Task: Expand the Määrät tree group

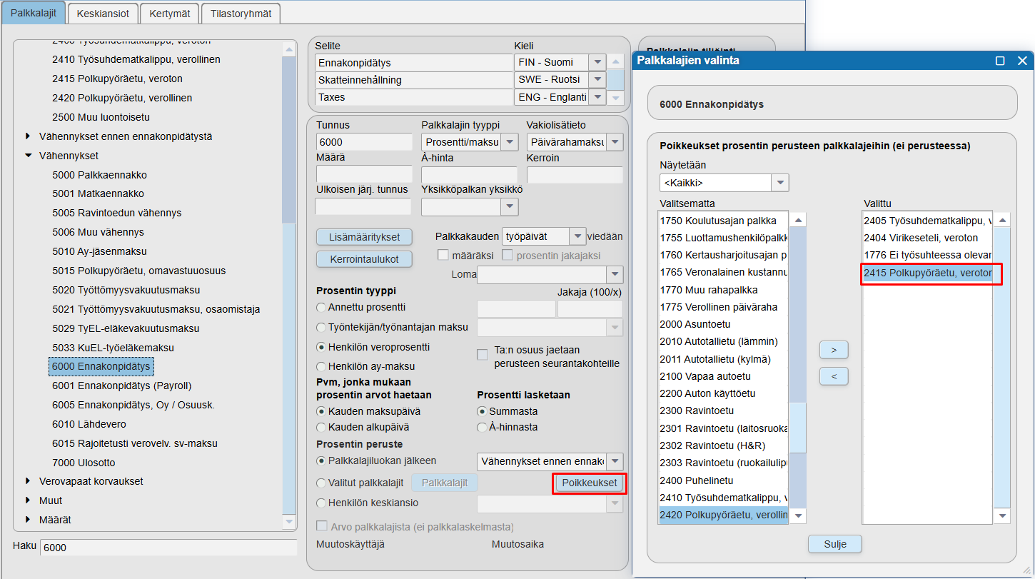Action: (28, 520)
